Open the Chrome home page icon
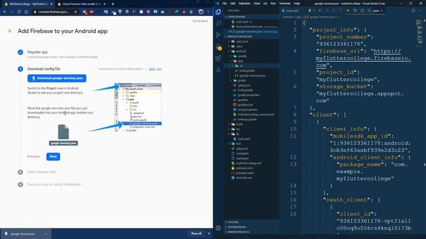 click(26, 12)
